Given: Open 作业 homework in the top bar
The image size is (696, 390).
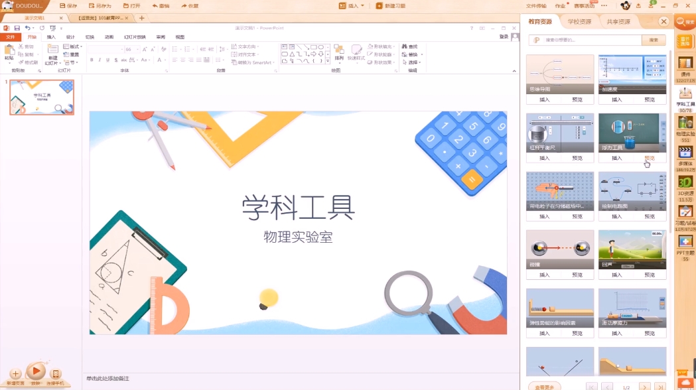Looking at the screenshot, I should [560, 6].
